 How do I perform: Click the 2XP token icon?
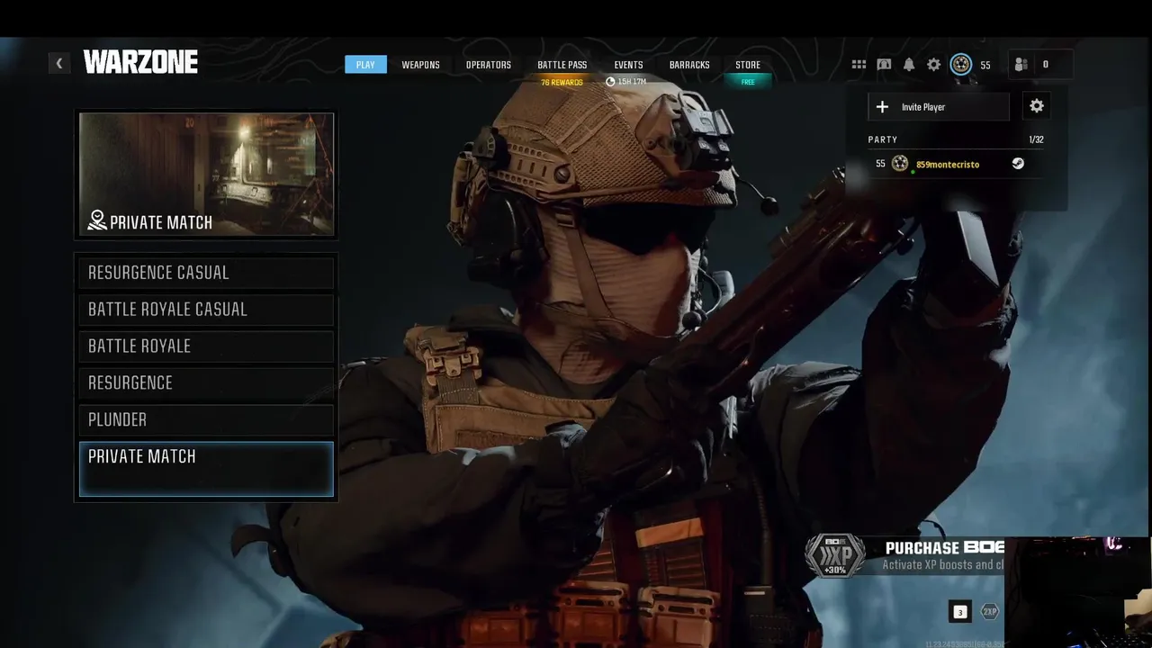(989, 612)
